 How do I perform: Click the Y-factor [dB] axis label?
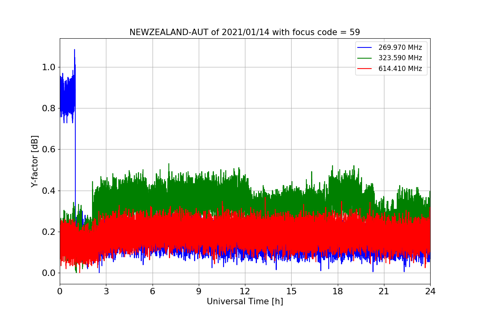point(35,161)
